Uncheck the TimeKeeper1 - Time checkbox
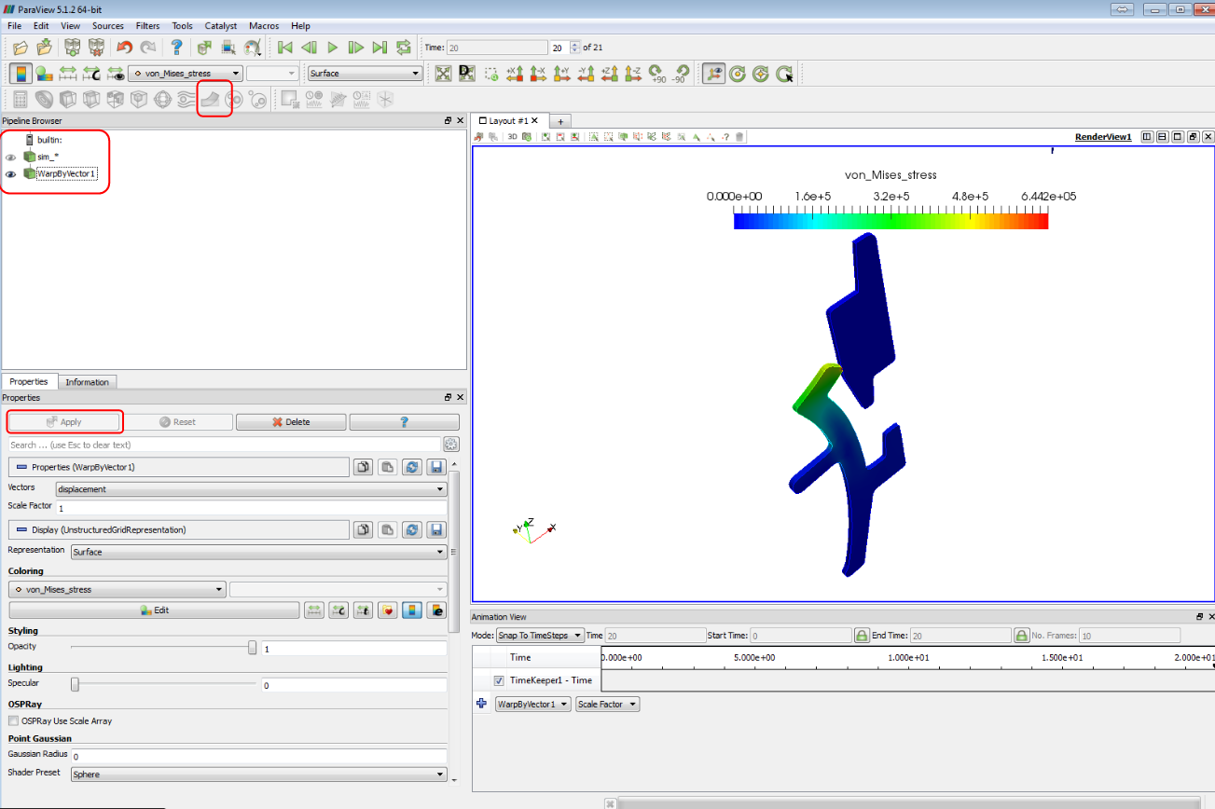The height and width of the screenshot is (809, 1215). coord(498,680)
